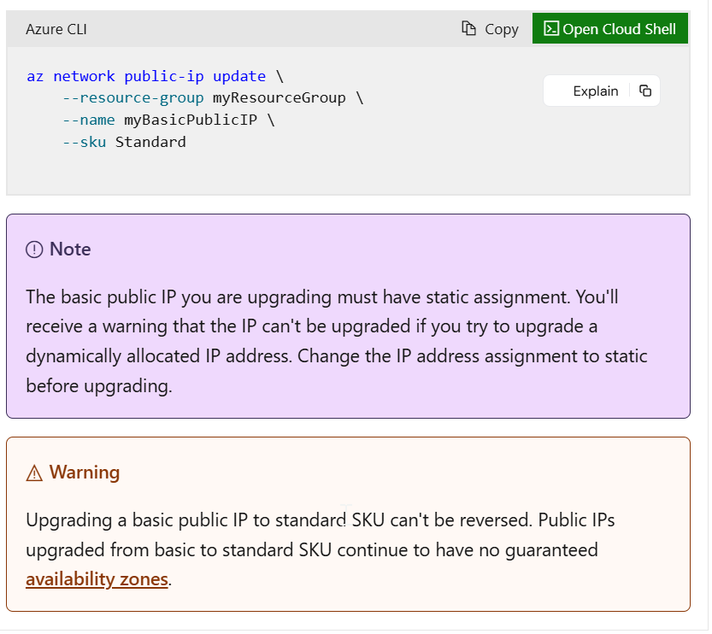Click the --resource-group myResourceGroup line
The height and width of the screenshot is (634, 712).
click(211, 97)
